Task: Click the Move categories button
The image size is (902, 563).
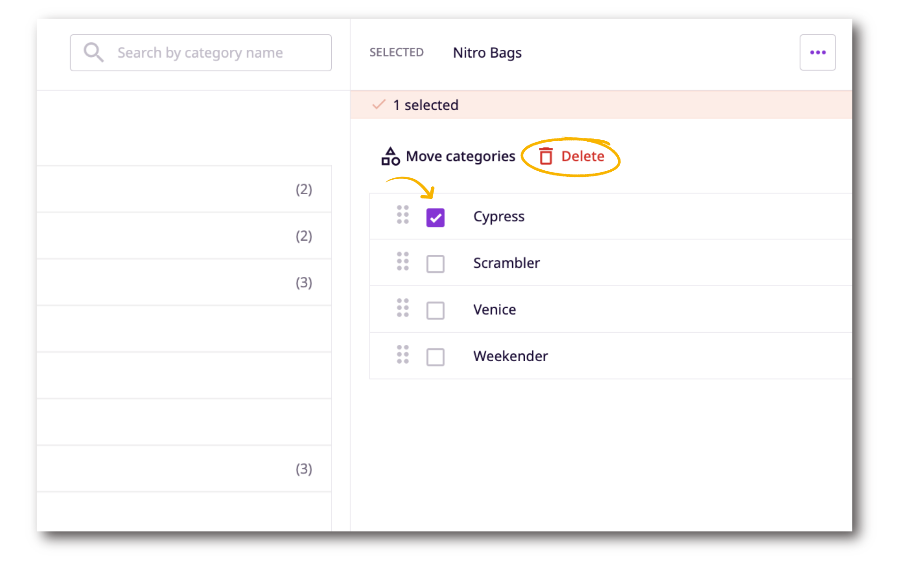Action: tap(460, 156)
